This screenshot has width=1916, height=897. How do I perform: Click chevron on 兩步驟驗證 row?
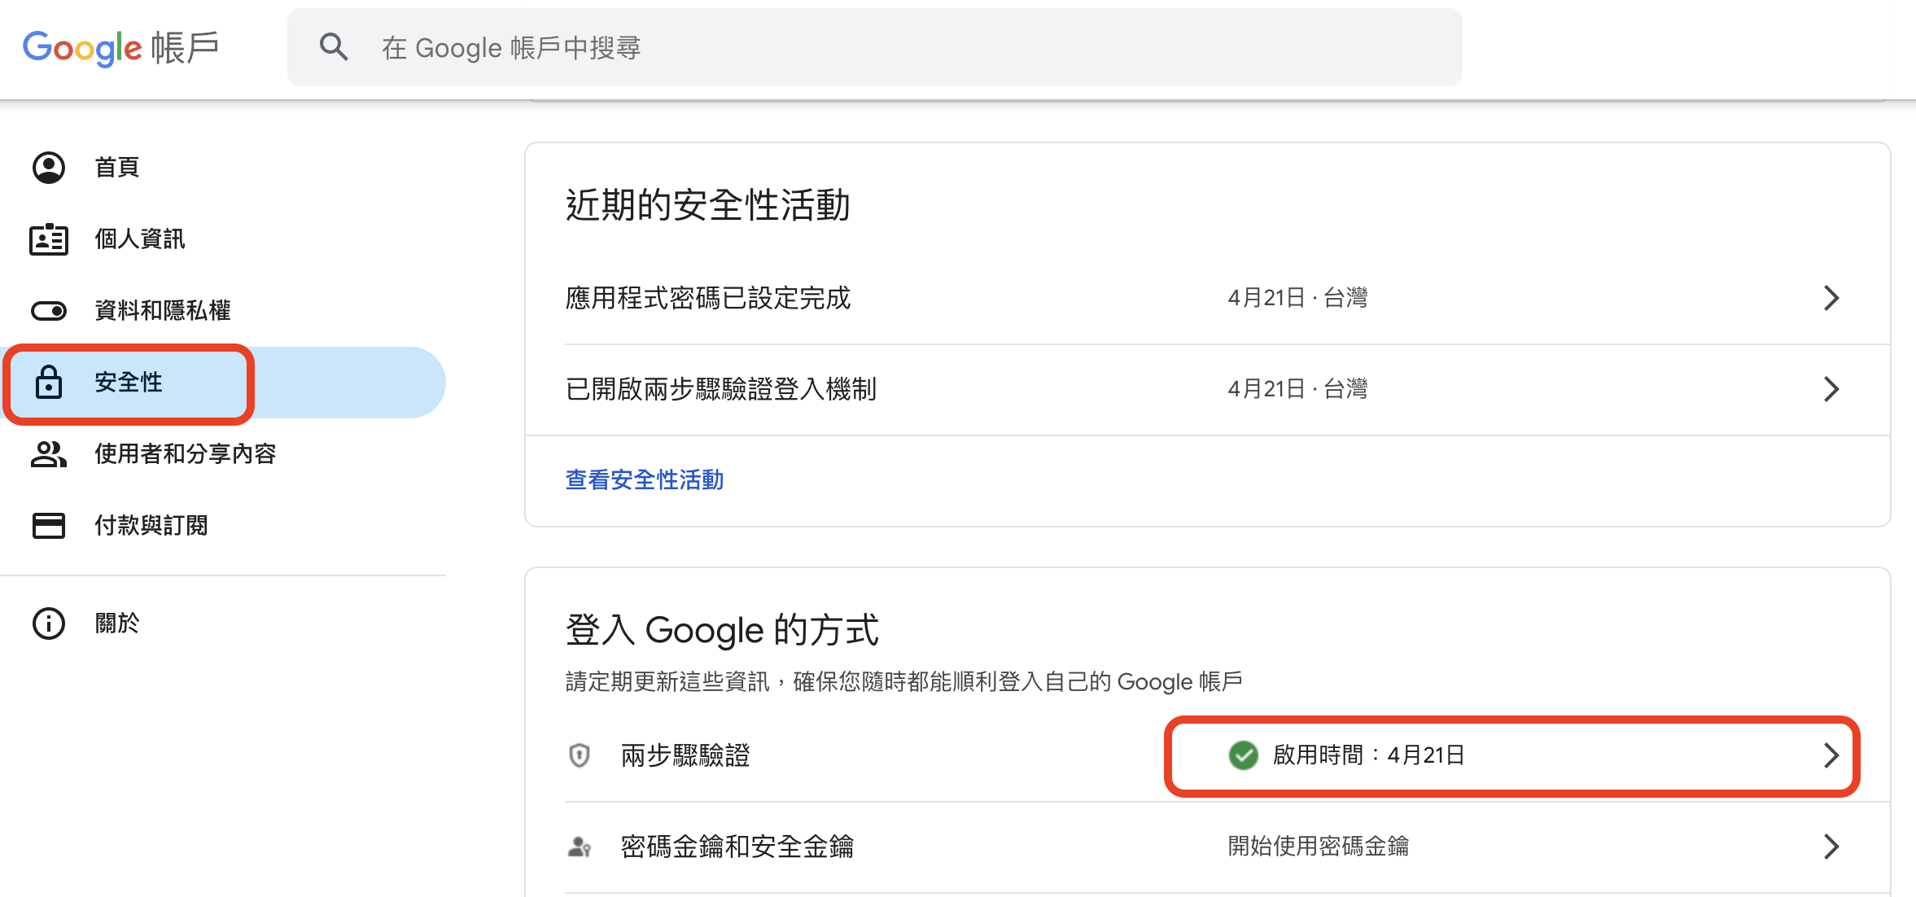click(1831, 755)
